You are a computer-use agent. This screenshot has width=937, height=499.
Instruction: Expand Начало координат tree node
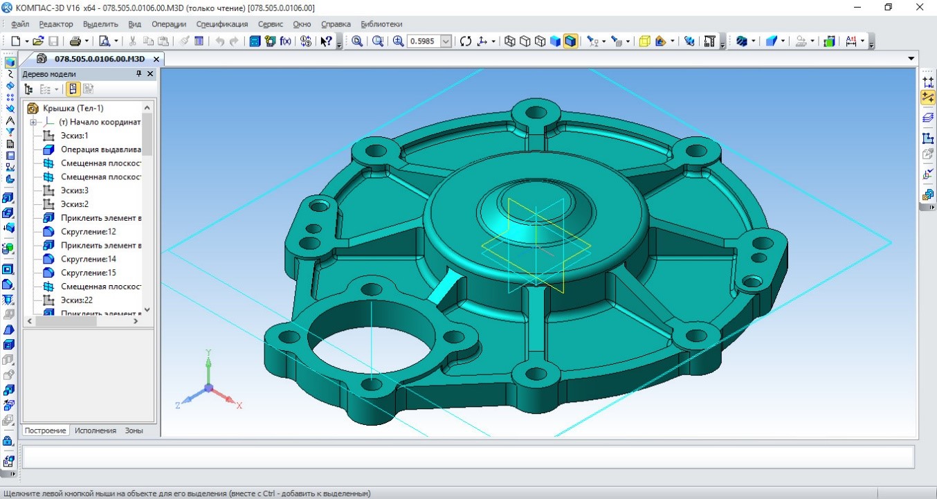click(x=33, y=122)
